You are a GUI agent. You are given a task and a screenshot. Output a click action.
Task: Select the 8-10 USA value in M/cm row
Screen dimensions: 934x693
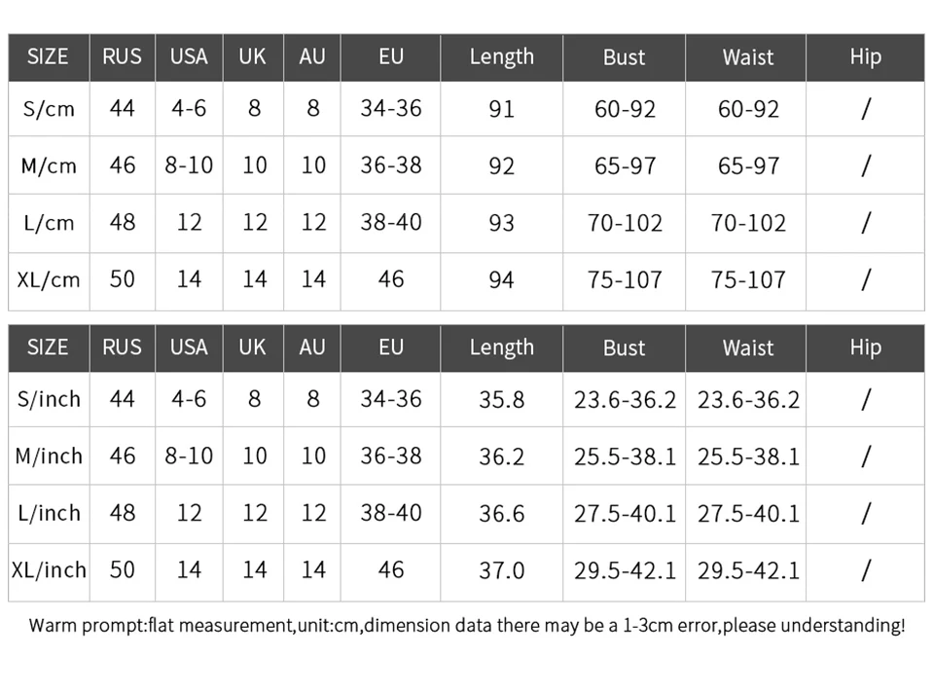[x=189, y=165]
